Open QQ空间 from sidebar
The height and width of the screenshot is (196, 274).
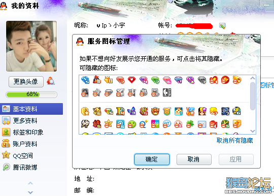(x=31, y=155)
